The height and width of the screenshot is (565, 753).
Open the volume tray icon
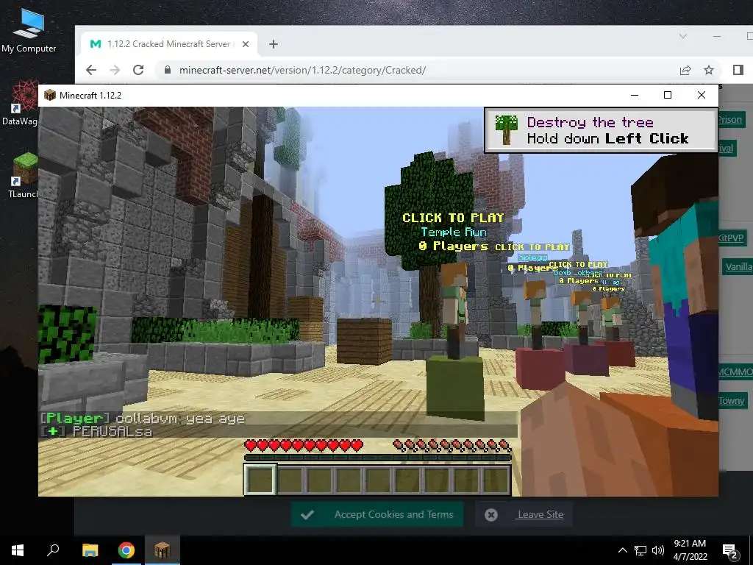tap(658, 550)
